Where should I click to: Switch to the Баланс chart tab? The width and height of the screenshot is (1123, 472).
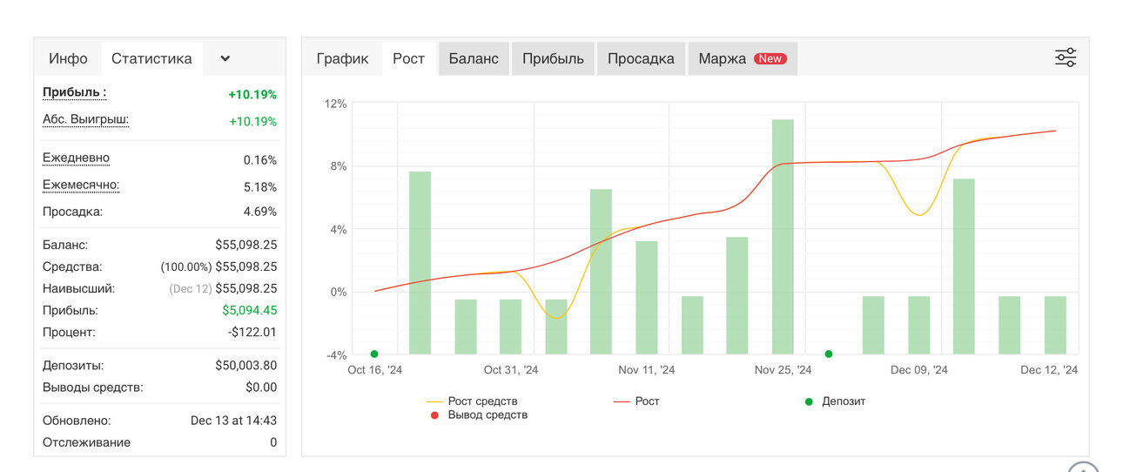[x=474, y=58]
